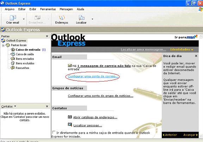The image size is (203, 142).
Task: Select the Rascunhos folder label
Action: [x=22, y=68]
